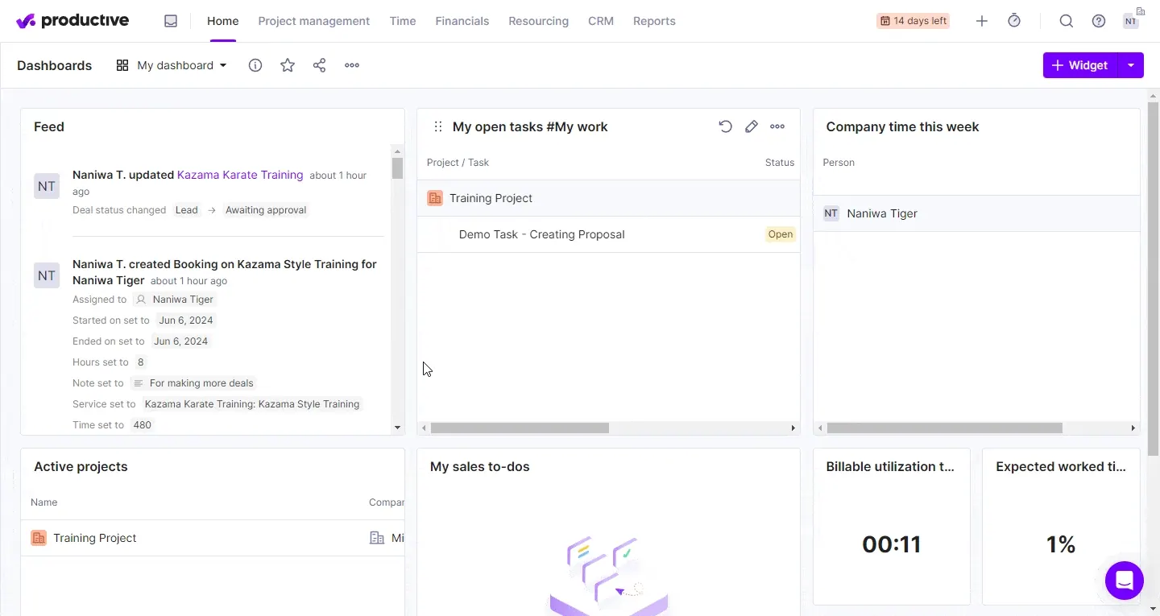The image size is (1160, 616).
Task: Open NT user avatar menu
Action: coord(1131,21)
